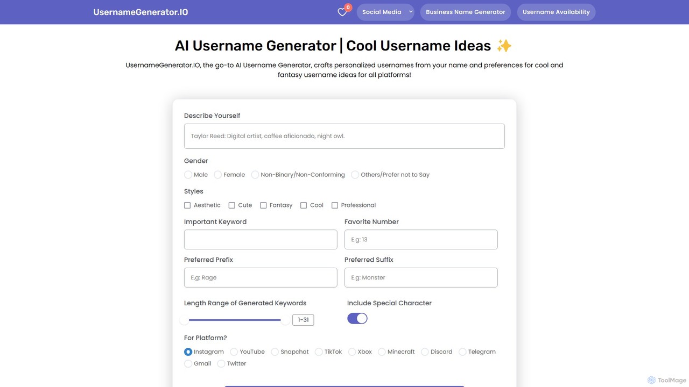Choose Non-Binary/Non-Conforming gender
Screen dimensions: 689x387
[255, 175]
